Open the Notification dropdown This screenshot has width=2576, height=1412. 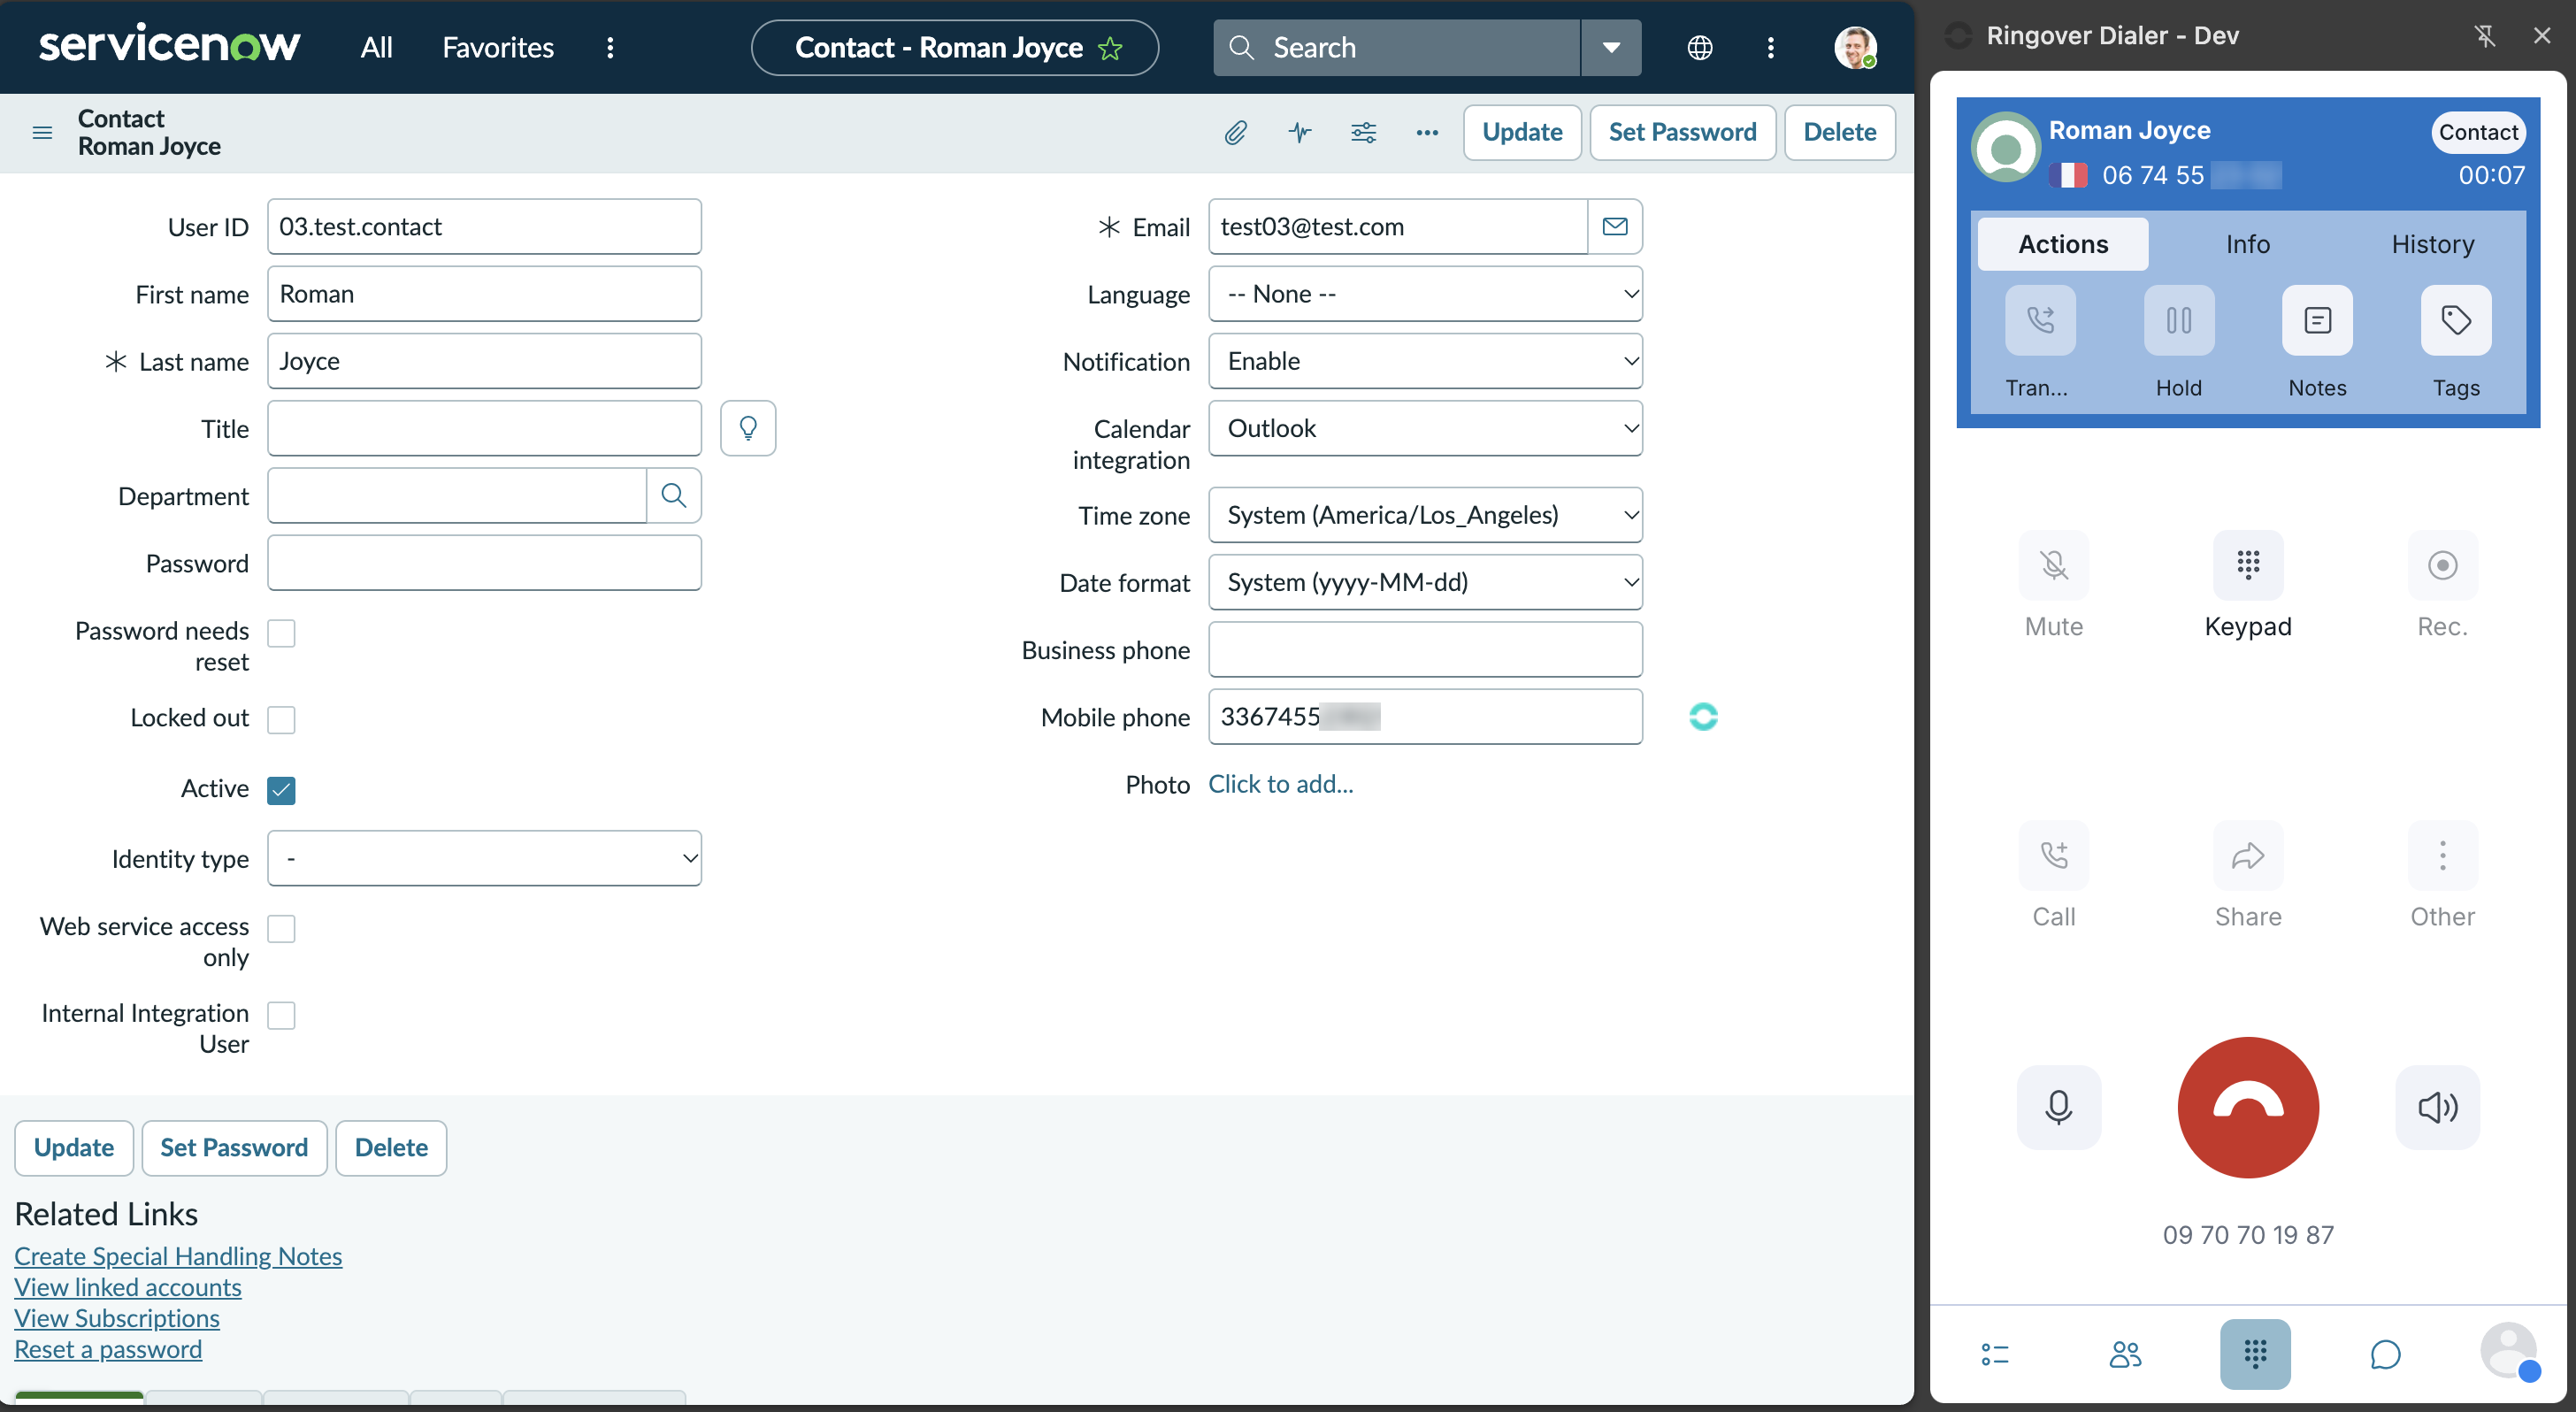1425,361
